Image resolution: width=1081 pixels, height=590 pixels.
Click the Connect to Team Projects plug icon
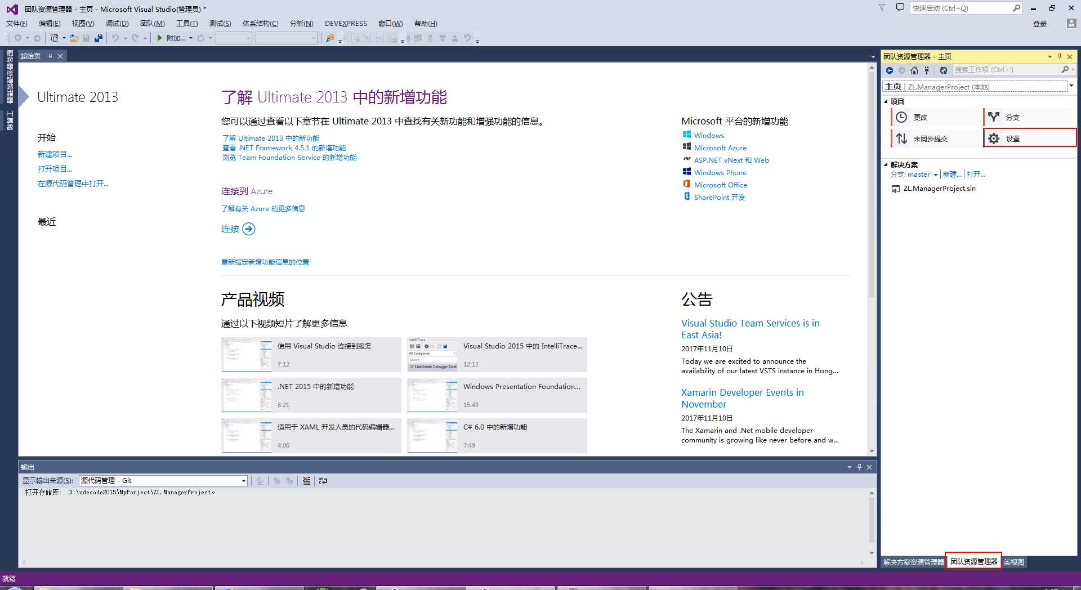click(927, 70)
